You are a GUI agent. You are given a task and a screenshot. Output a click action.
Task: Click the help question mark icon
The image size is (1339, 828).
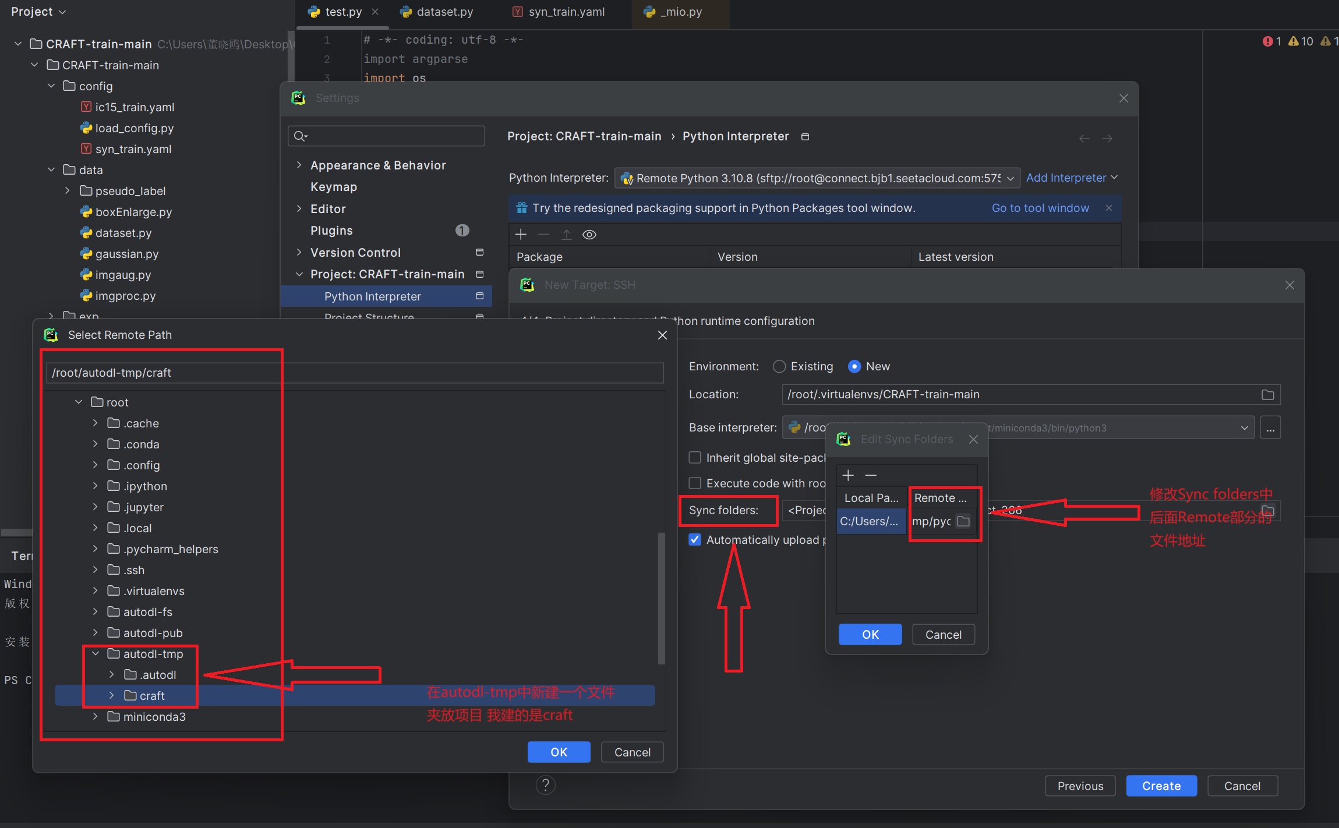click(545, 785)
